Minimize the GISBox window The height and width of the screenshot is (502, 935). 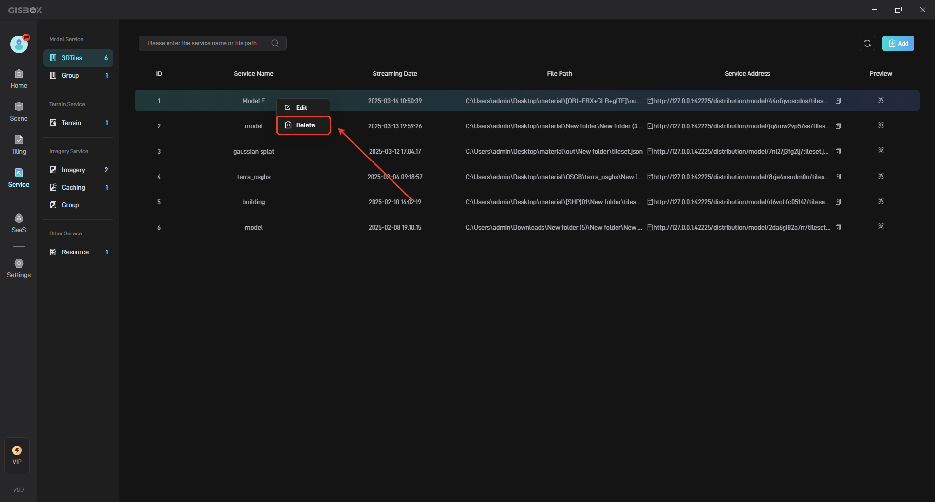(874, 10)
